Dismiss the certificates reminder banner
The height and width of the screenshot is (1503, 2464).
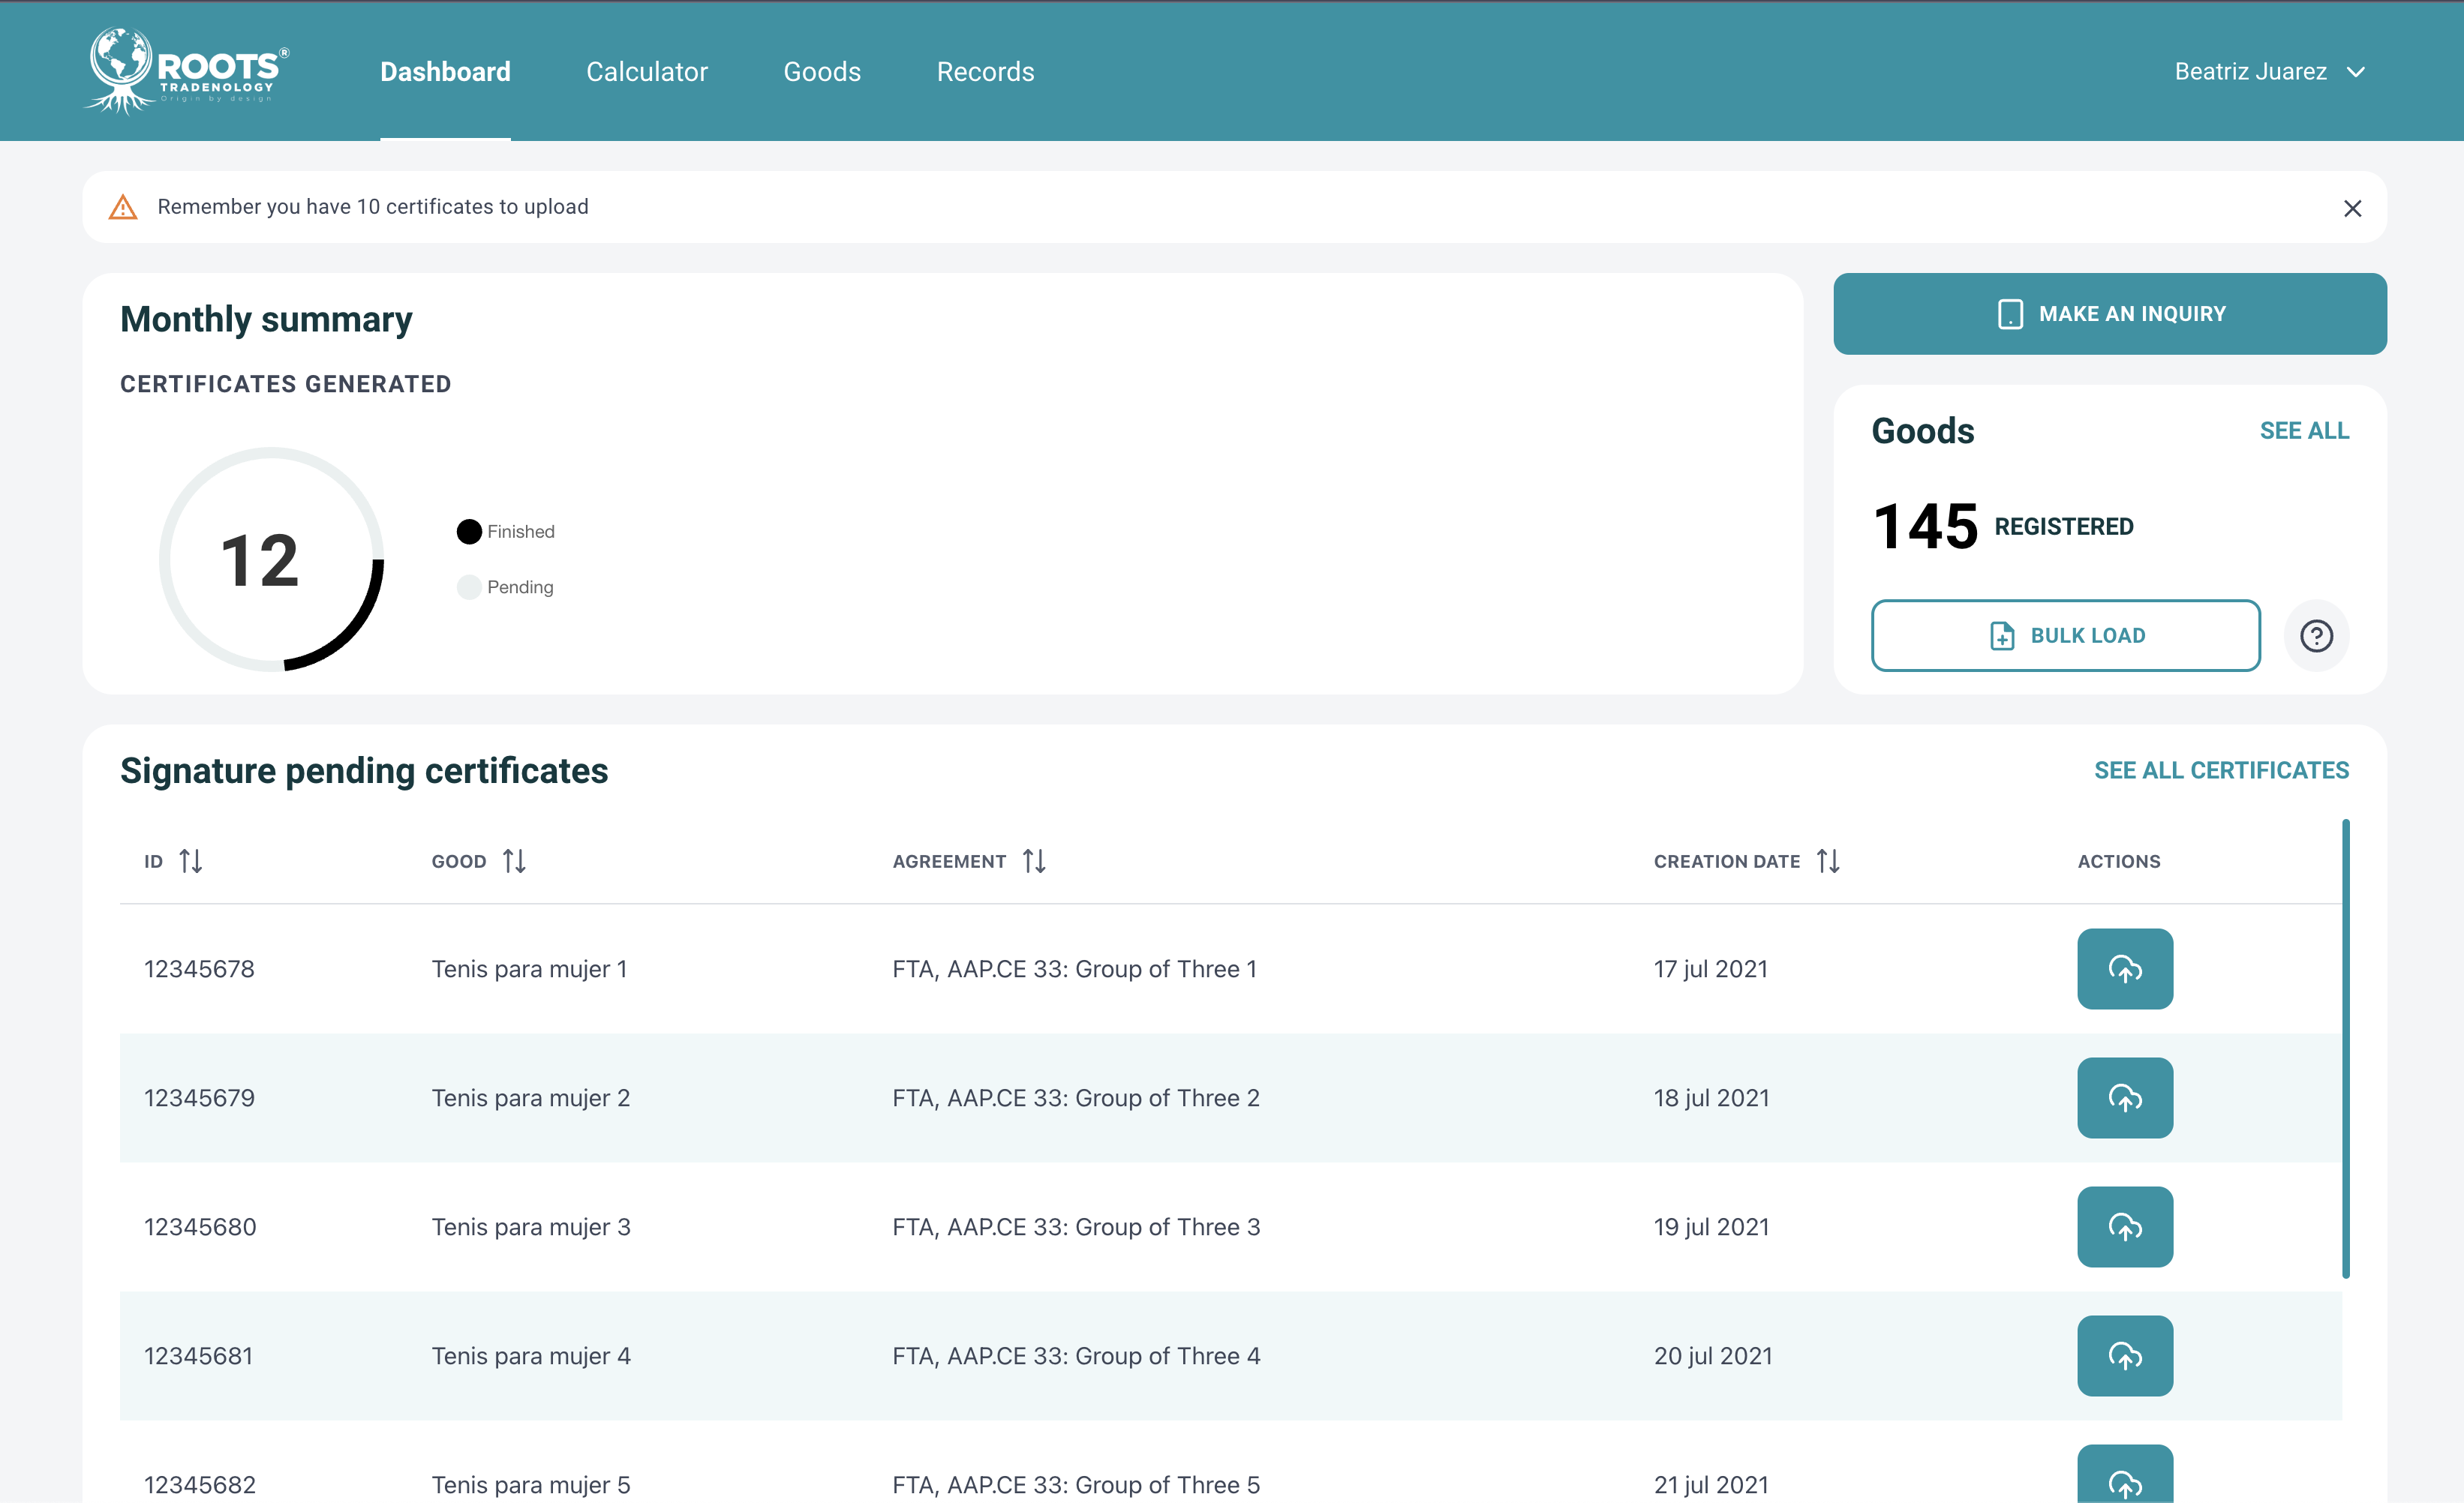[2352, 208]
